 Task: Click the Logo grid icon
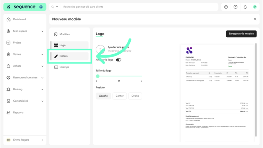click(56, 45)
